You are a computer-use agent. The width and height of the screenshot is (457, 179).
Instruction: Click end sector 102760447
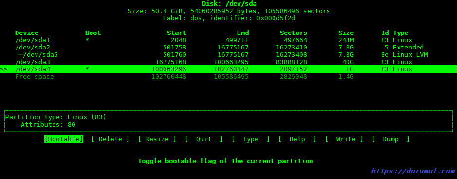coord(231,69)
